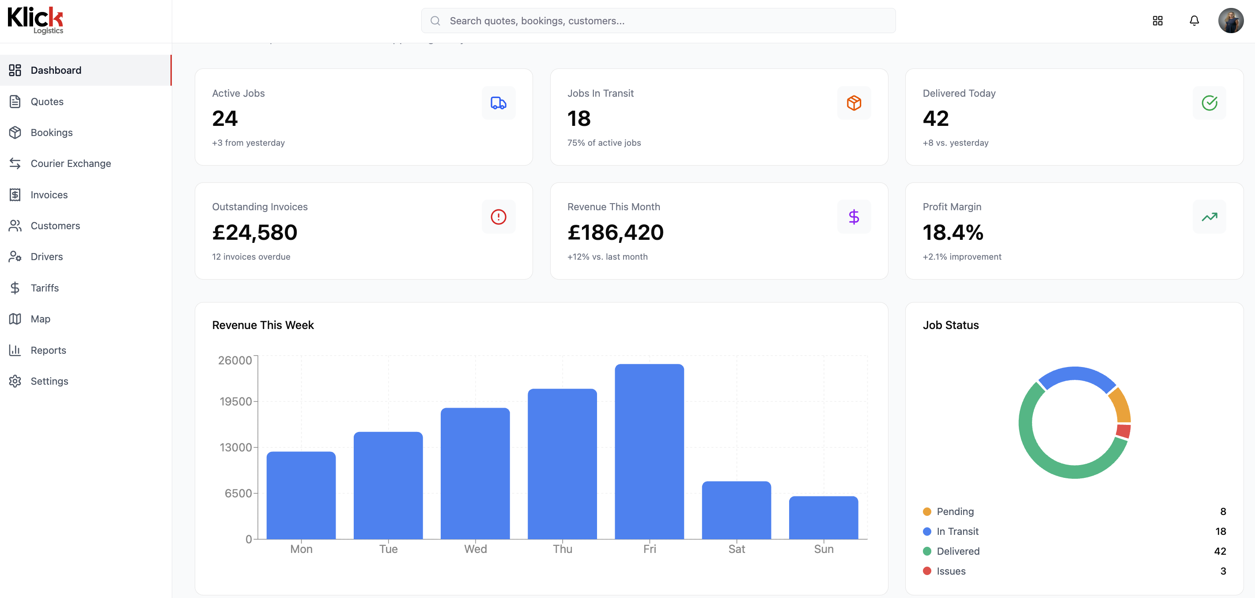Click the Klick Logistics logo
This screenshot has width=1255, height=598.
point(35,20)
